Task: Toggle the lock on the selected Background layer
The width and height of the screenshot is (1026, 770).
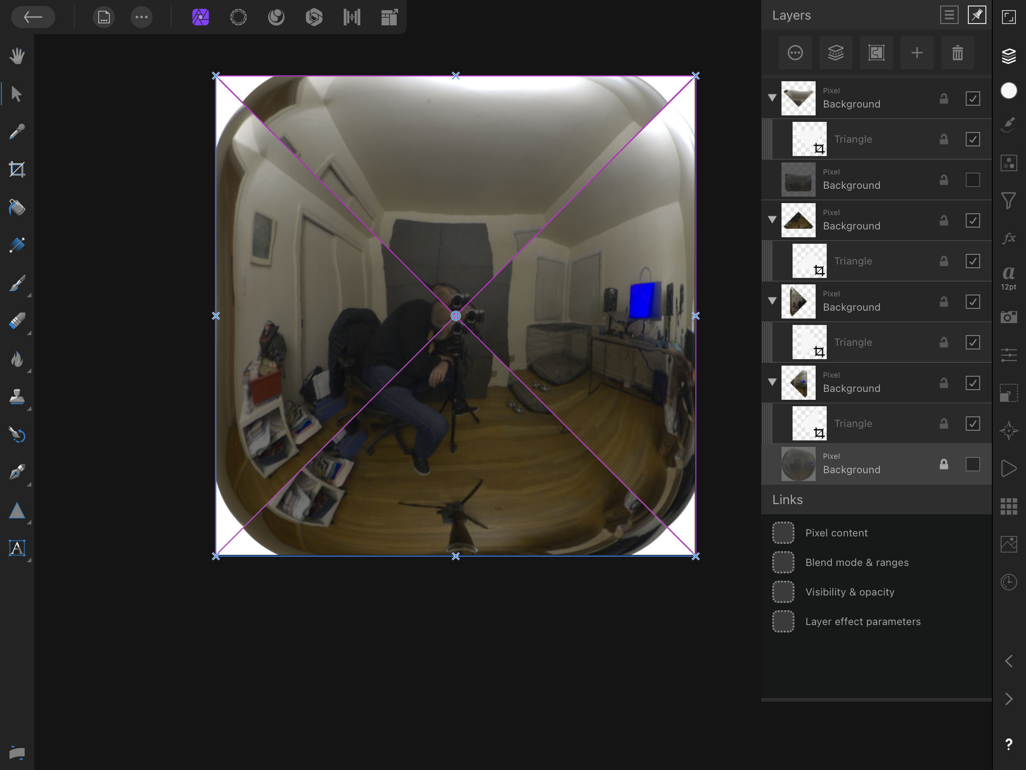Action: [944, 464]
